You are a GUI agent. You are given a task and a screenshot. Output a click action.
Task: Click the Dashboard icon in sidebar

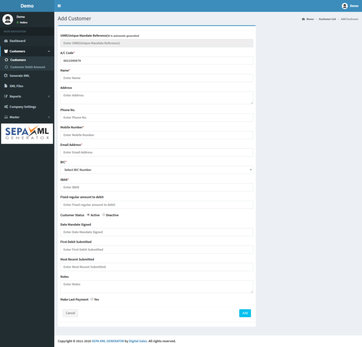coord(6,41)
